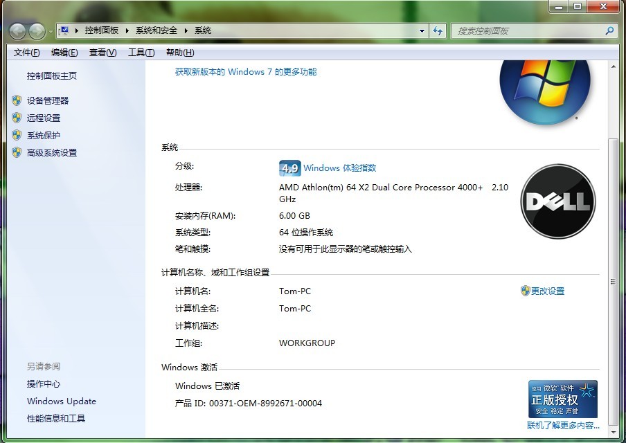Viewport: 626px width, 443px height.
Task: Open the Windows 体验指数 link
Action: (340, 168)
